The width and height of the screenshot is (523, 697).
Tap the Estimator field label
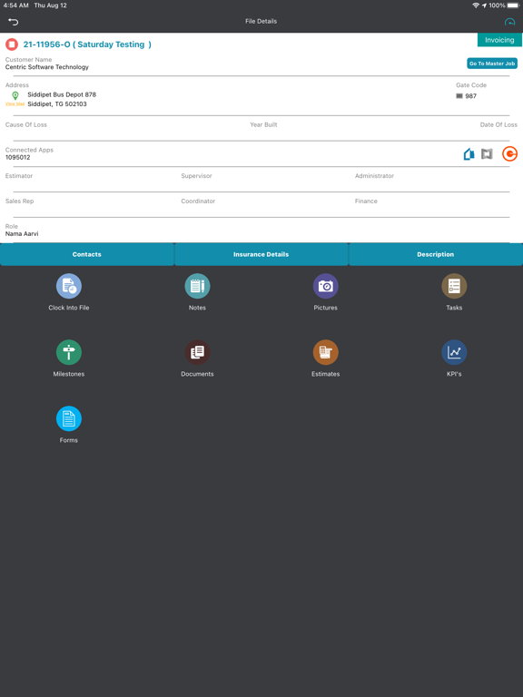click(19, 176)
